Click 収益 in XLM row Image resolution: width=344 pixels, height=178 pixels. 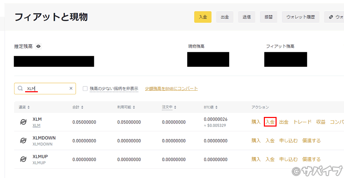point(321,122)
